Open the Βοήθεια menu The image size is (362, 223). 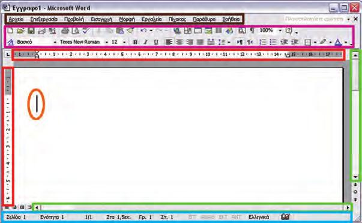tap(231, 19)
